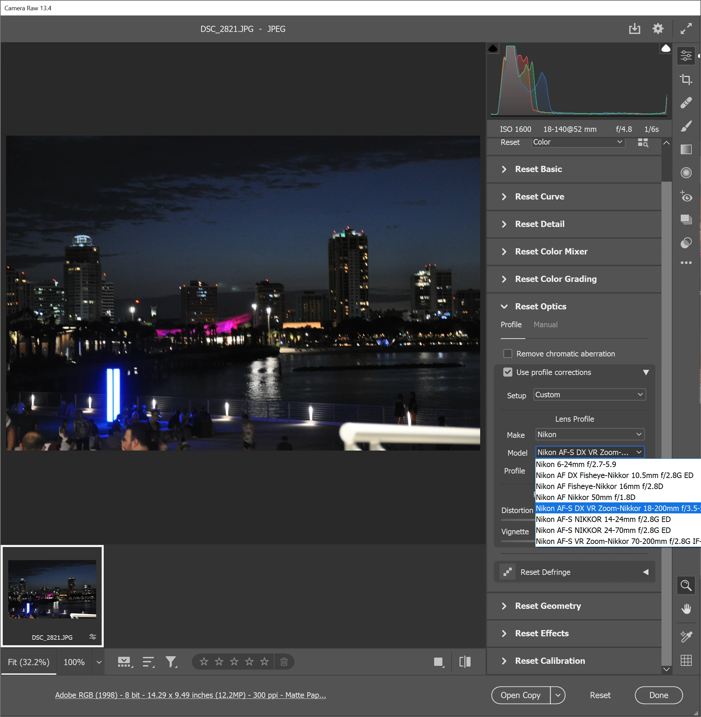This screenshot has height=717, width=701.
Task: Select the Crop tool icon
Action: (x=686, y=79)
